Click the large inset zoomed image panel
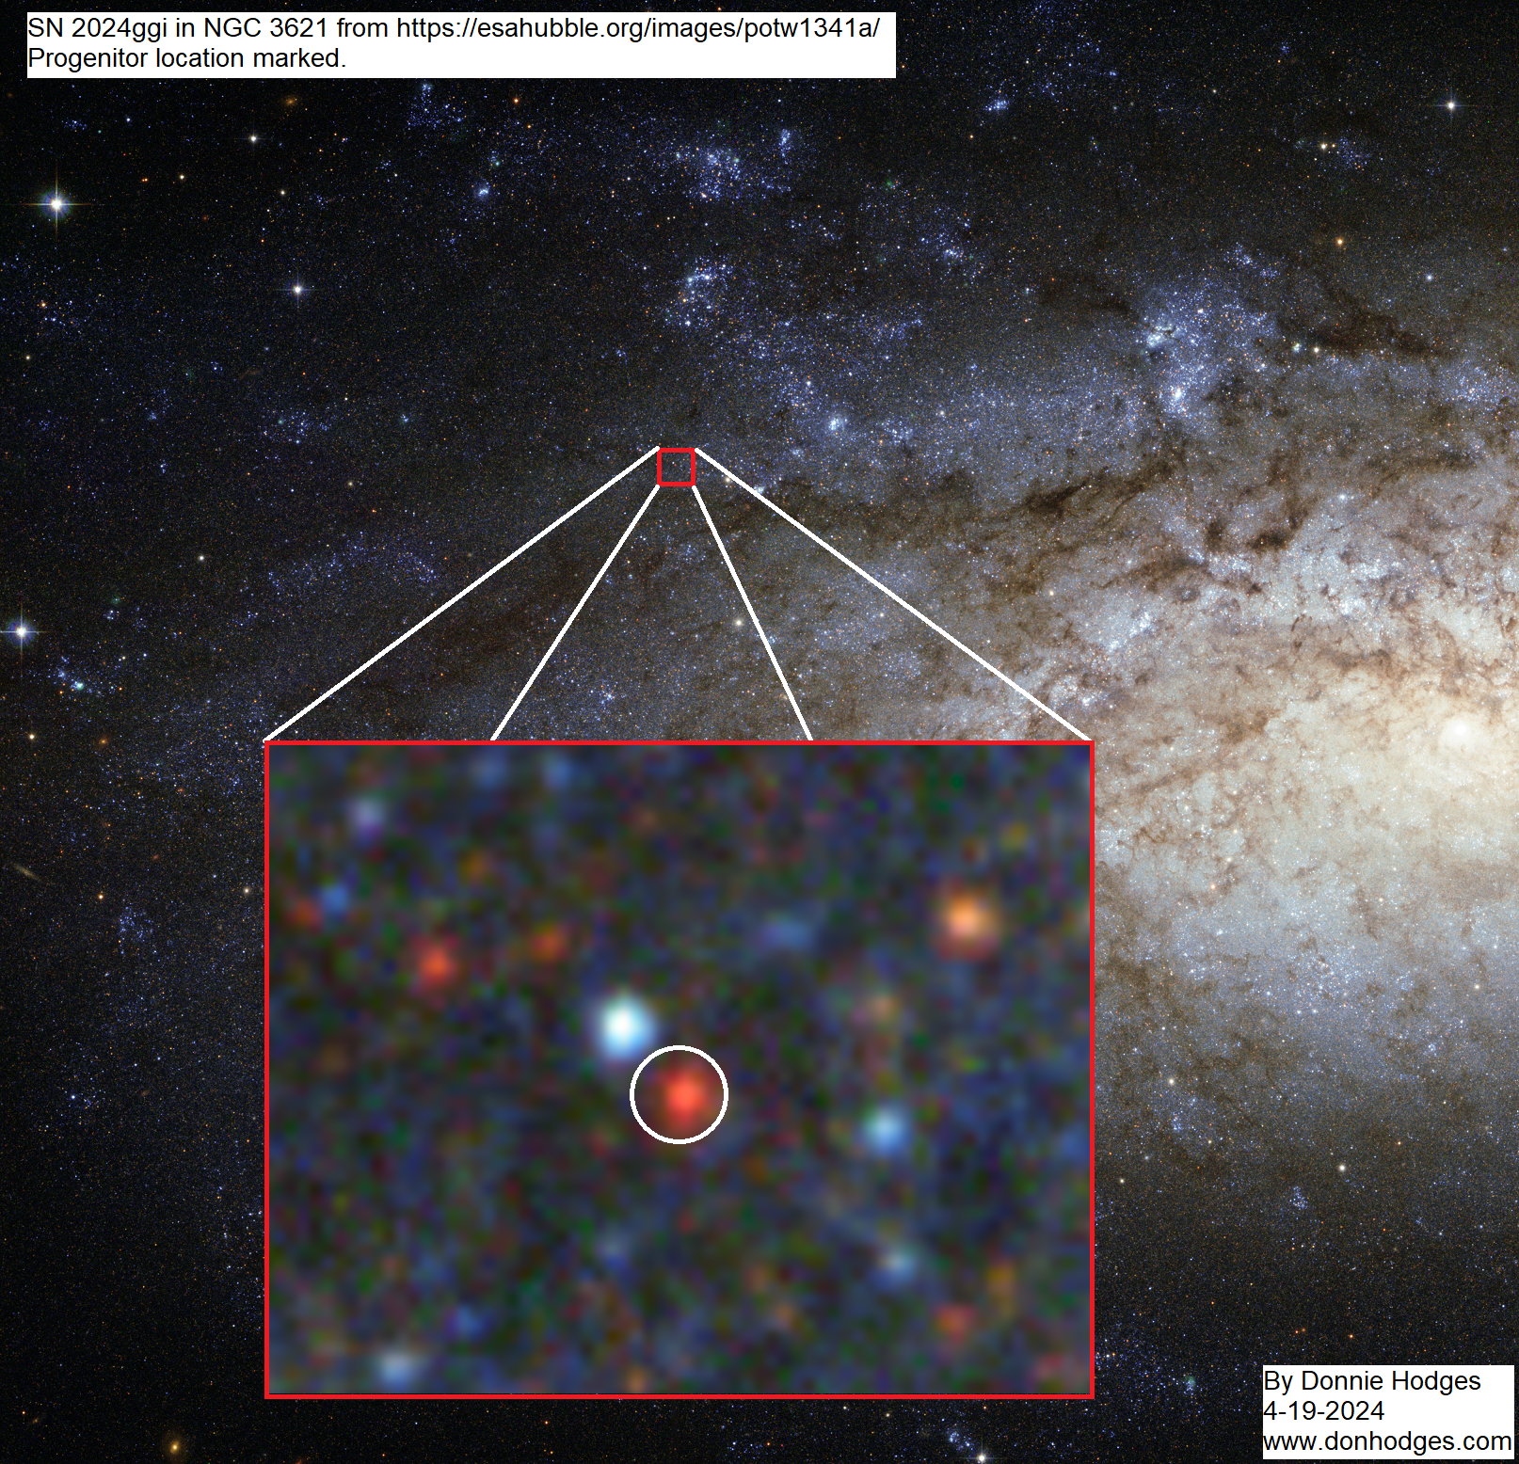Screen dimensions: 1519x1464 coord(679,1069)
